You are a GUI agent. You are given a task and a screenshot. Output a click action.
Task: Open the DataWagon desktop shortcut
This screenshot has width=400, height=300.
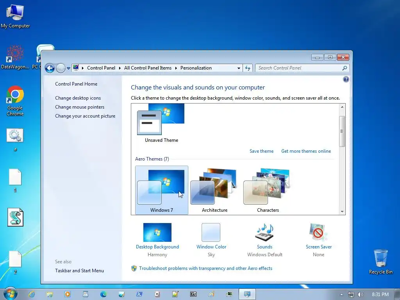15,57
